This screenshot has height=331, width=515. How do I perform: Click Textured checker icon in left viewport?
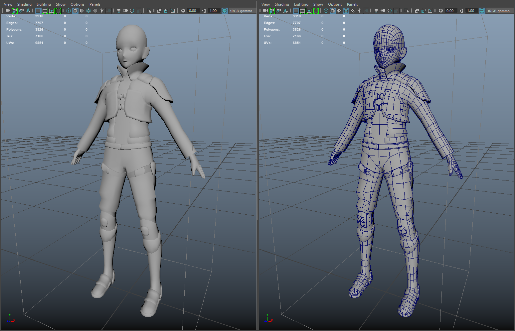pyautogui.click(x=95, y=11)
